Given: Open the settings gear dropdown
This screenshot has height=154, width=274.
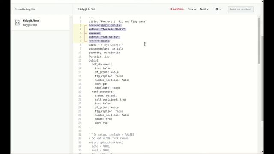Looking at the screenshot, I should 218,9.
